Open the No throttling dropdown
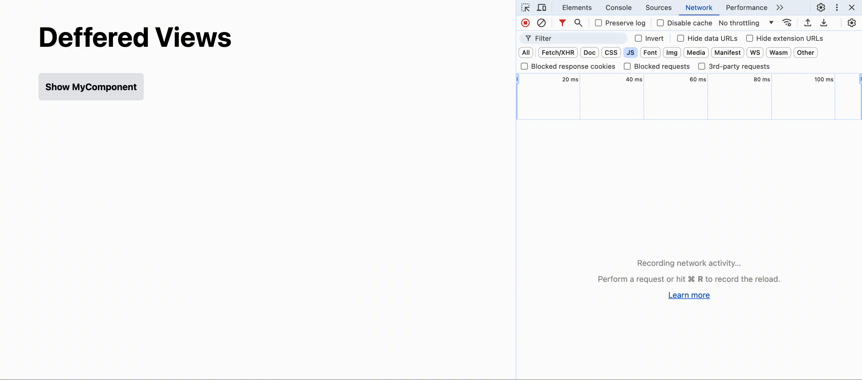Viewport: 862px width, 380px height. 746,23
